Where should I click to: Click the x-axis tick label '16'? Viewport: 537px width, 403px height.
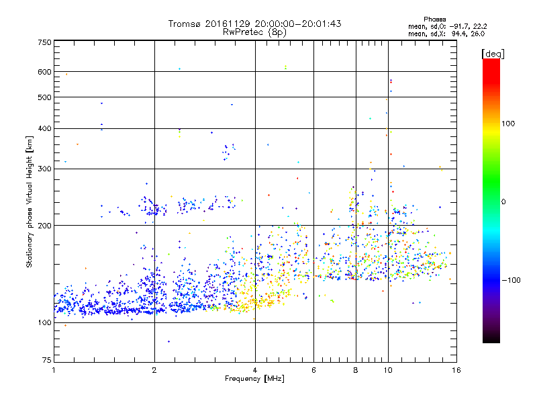click(456, 370)
